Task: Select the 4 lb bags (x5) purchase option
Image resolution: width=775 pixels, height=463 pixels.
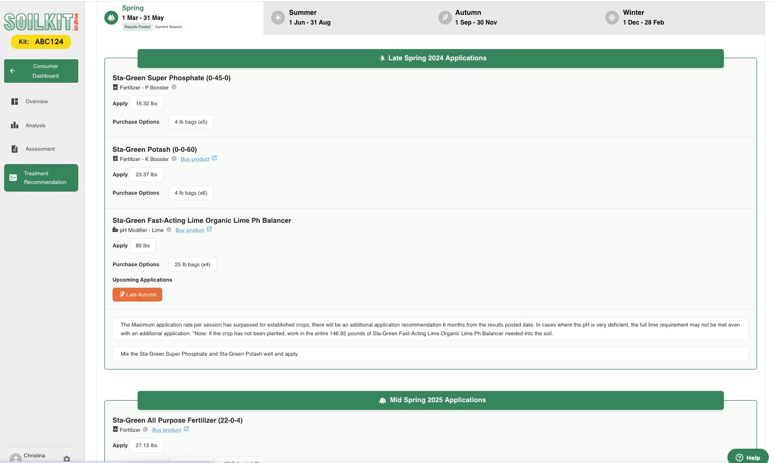Action: coord(191,122)
